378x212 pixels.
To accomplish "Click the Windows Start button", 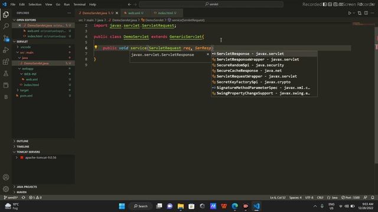I will (122, 206).
